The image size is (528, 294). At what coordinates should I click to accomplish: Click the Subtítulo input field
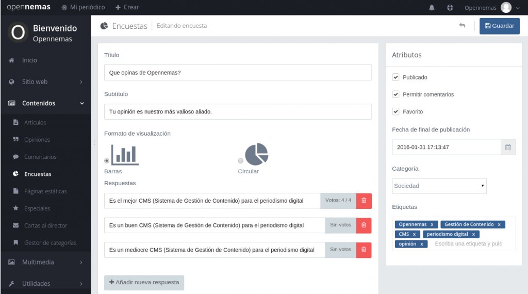pos(238,112)
